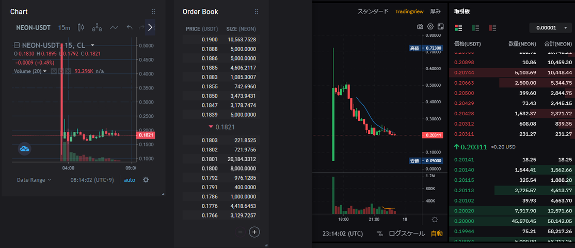
Task: Show only bids green view
Action: point(475,27)
